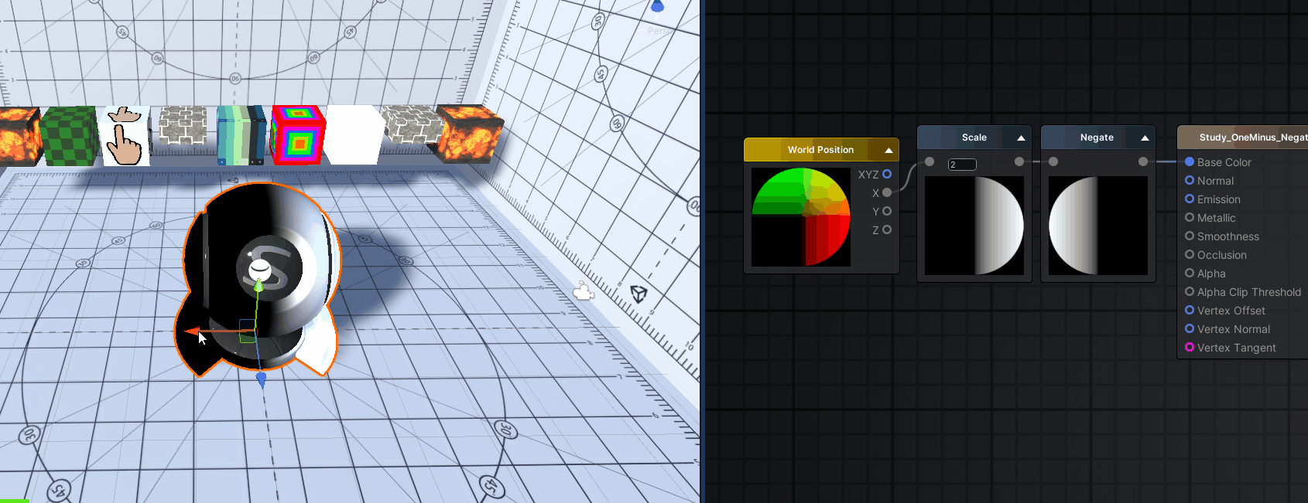1308x503 pixels.
Task: Click the Smoothness label on master node
Action: pyautogui.click(x=1228, y=236)
